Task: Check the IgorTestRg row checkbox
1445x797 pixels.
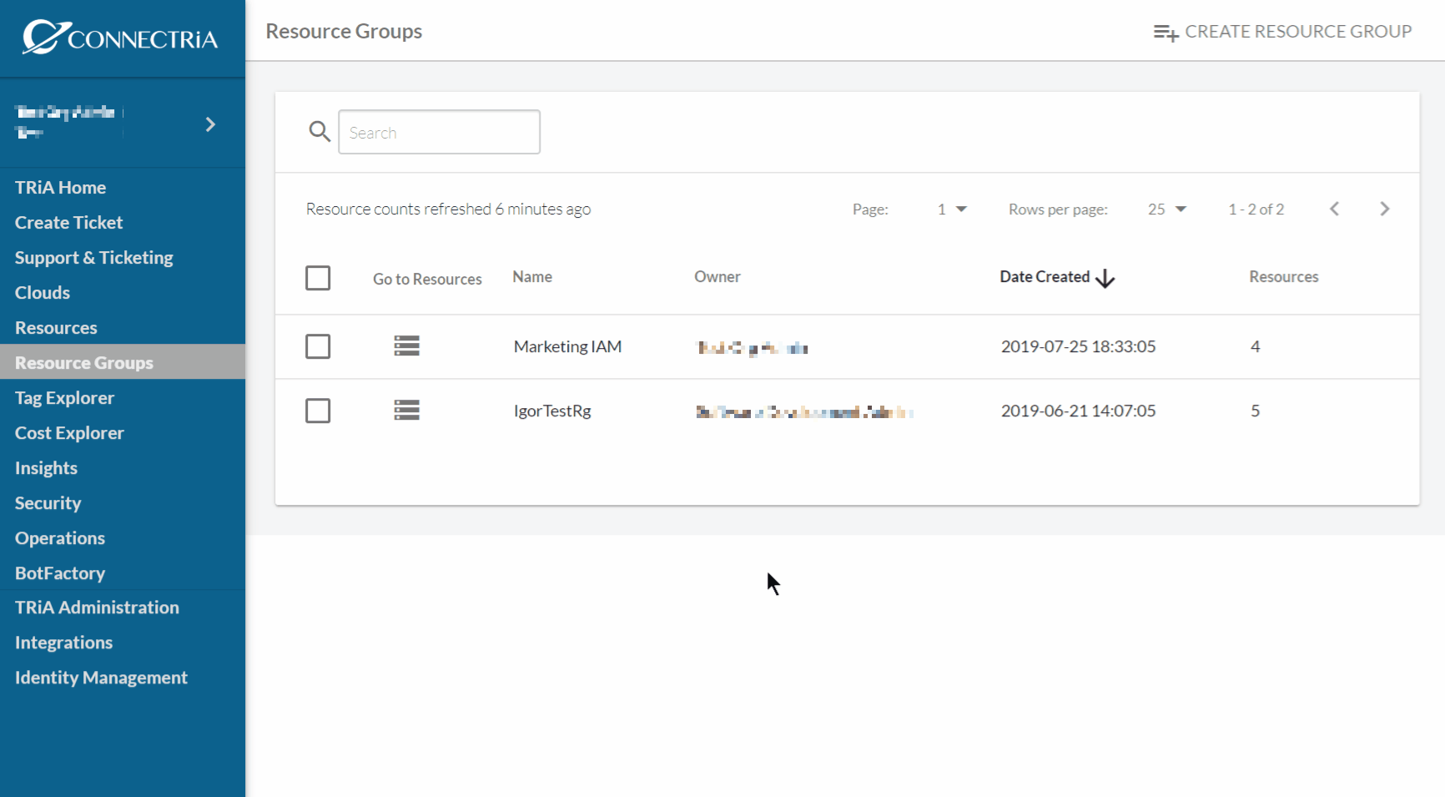Action: coord(318,411)
